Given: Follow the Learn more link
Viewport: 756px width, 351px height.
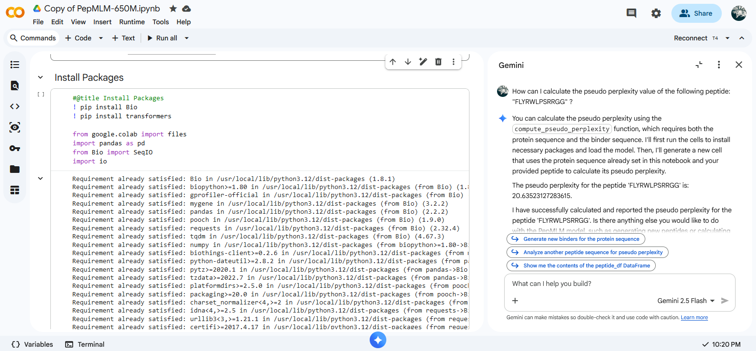Looking at the screenshot, I should point(694,318).
